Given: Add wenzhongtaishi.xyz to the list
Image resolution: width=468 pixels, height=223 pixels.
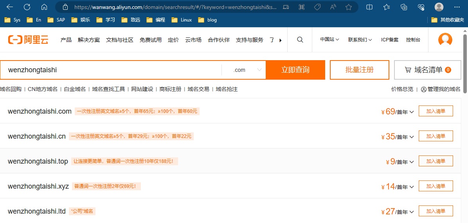Looking at the screenshot, I should pyautogui.click(x=436, y=186).
